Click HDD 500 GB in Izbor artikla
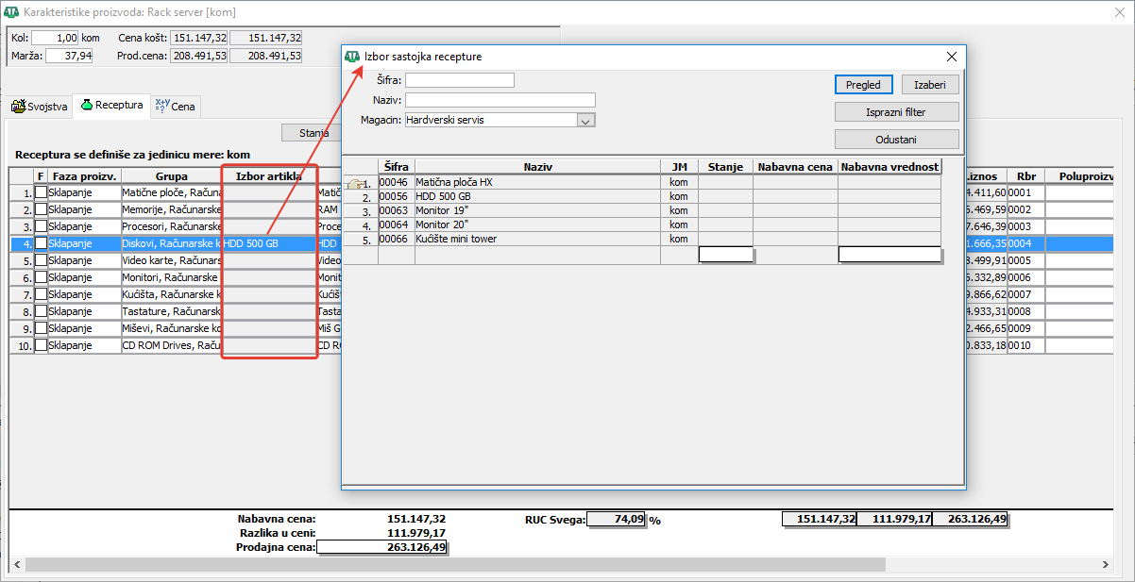The width and height of the screenshot is (1135, 582). click(269, 243)
